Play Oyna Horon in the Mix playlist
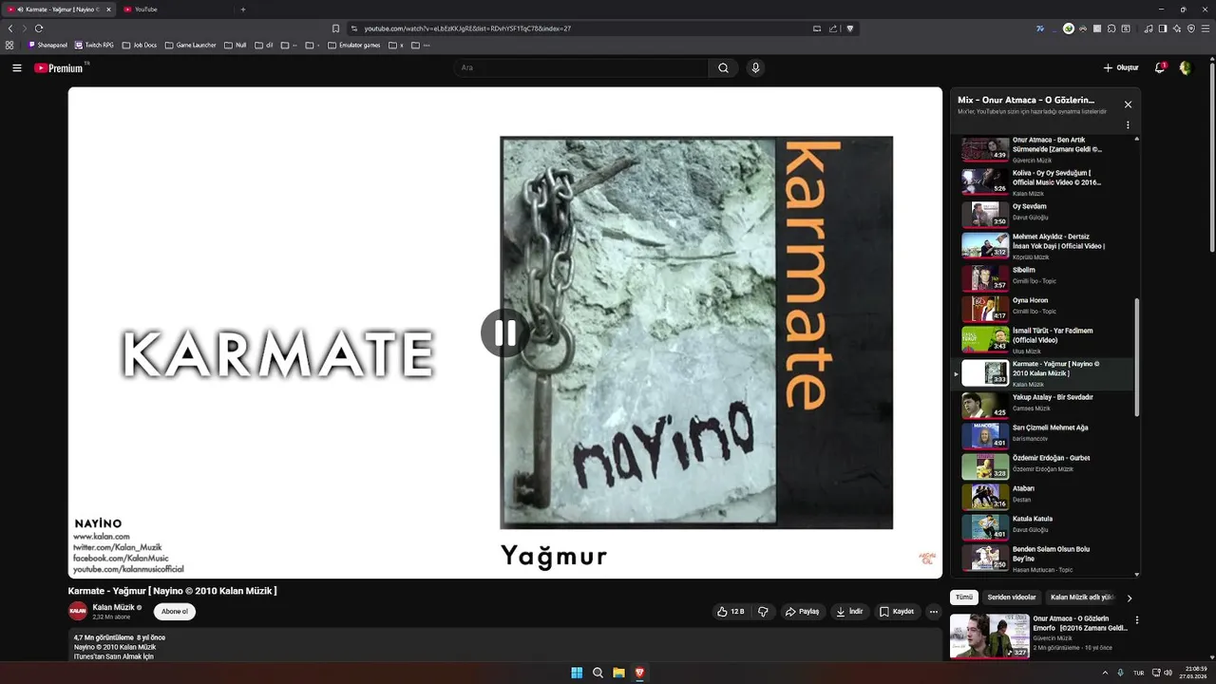1216x684 pixels. coord(1043,307)
